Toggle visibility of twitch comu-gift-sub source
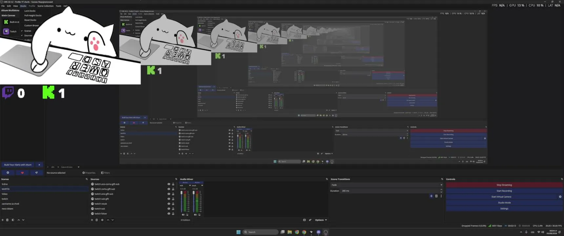The height and width of the screenshot is (236, 564). (169, 189)
